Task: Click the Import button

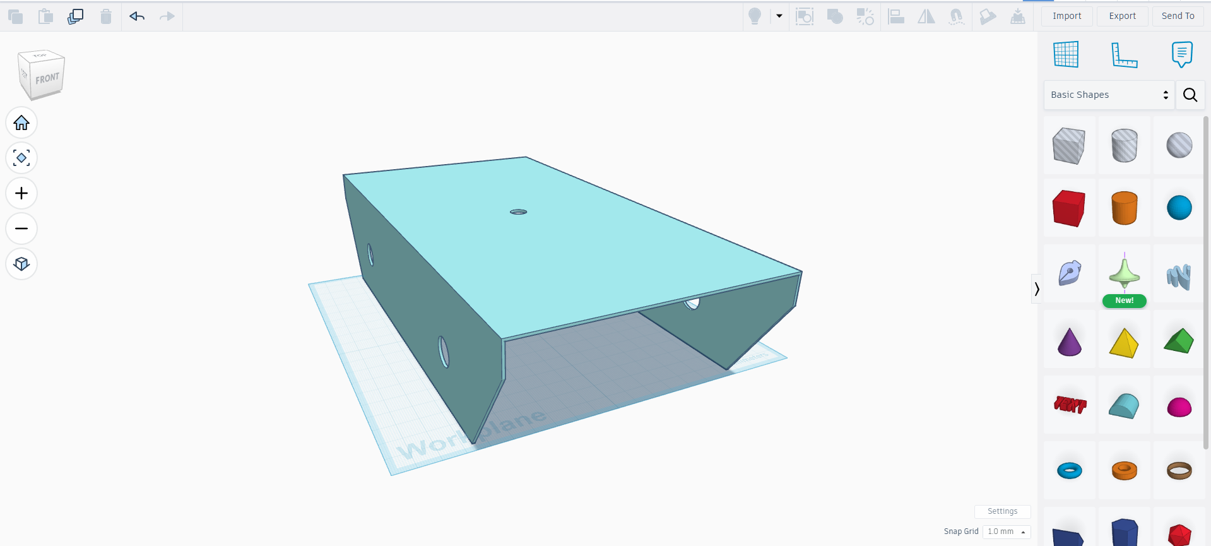Action: (1067, 16)
